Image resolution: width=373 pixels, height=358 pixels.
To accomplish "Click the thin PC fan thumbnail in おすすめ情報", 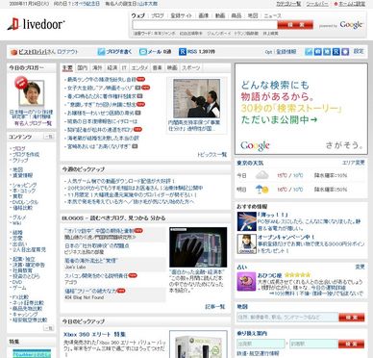I will (x=246, y=221).
